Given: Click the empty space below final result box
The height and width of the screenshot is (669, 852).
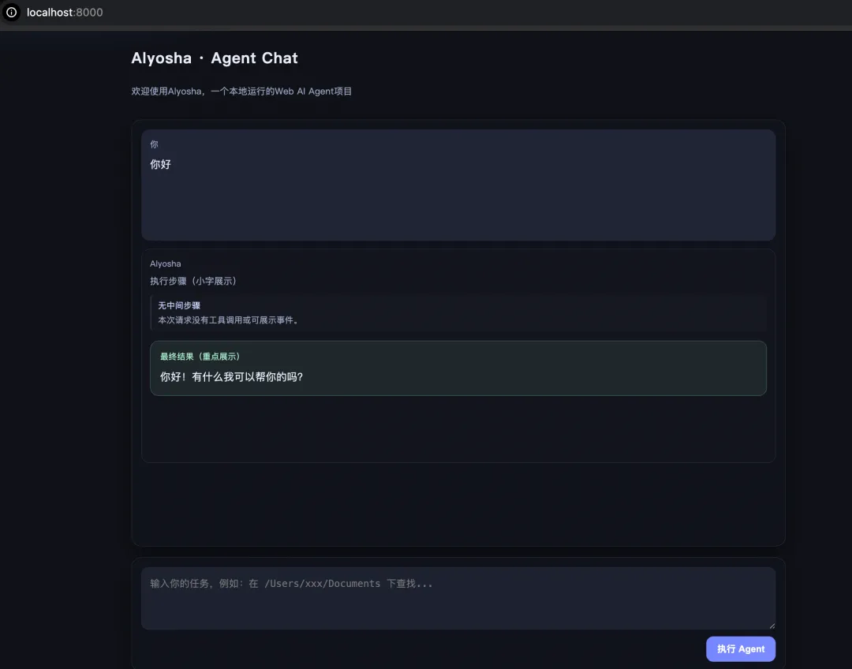Looking at the screenshot, I should tap(458, 428).
